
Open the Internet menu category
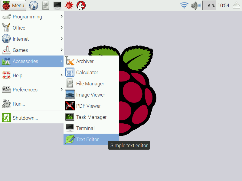pos(32,39)
